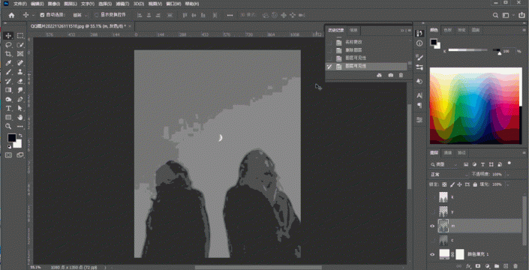Select the Clone Stamp tool
This screenshot has width=529, height=270.
(20, 72)
